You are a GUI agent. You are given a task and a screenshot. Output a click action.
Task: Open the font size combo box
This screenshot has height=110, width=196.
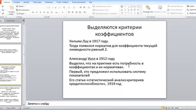[51, 8]
